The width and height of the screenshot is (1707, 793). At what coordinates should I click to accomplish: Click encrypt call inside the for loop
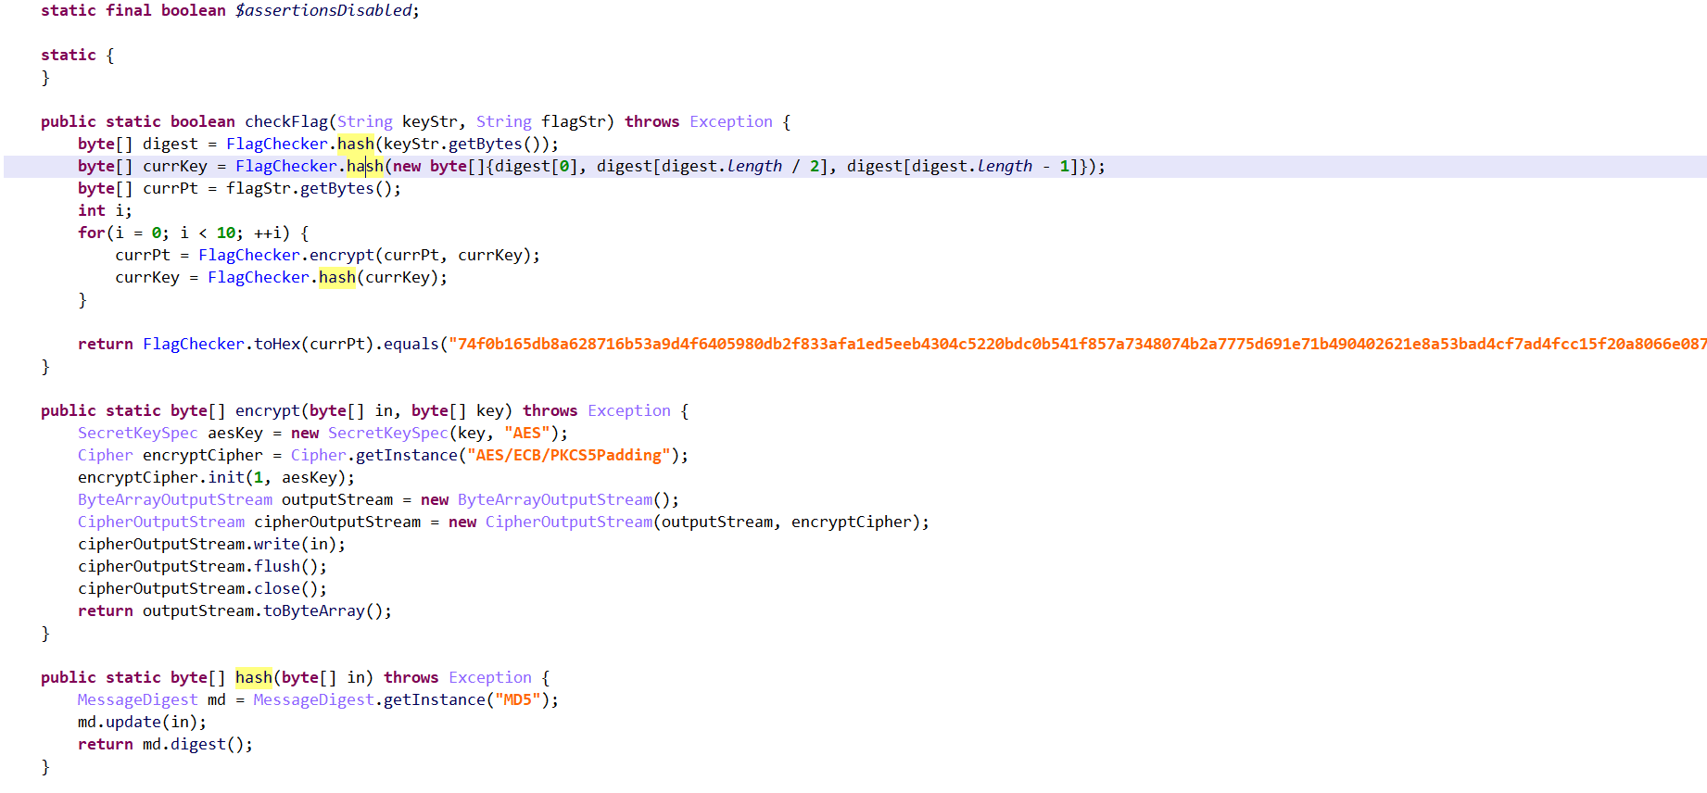click(341, 255)
